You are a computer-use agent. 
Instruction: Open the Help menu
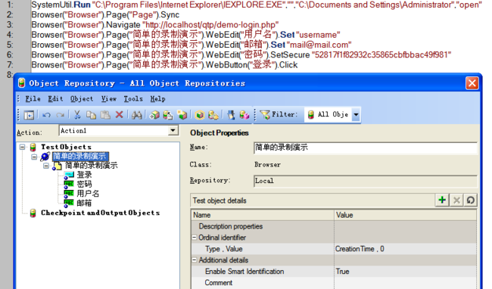coord(157,99)
